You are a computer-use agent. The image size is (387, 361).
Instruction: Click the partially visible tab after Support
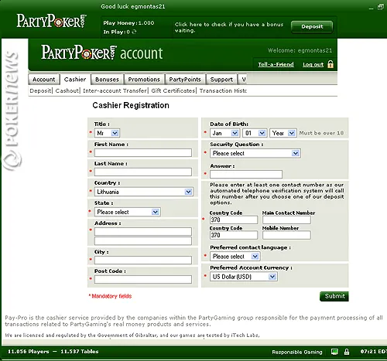pyautogui.click(x=242, y=80)
